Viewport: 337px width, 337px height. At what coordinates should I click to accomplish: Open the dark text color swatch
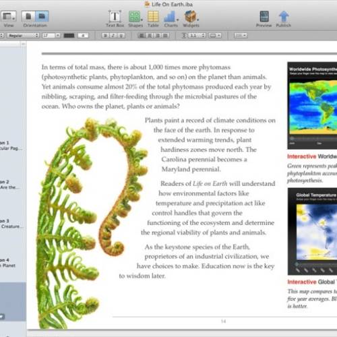point(69,36)
